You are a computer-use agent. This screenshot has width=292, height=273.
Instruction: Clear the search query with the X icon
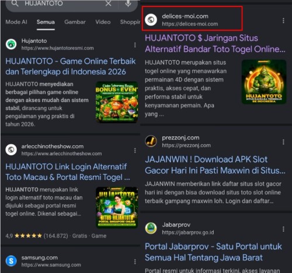pyautogui.click(x=108, y=3)
